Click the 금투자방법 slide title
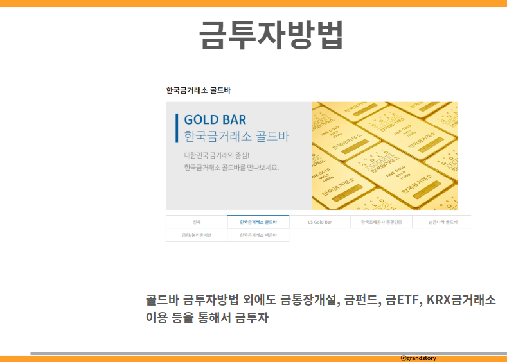Image resolution: width=507 pixels, height=362 pixels. (x=271, y=35)
